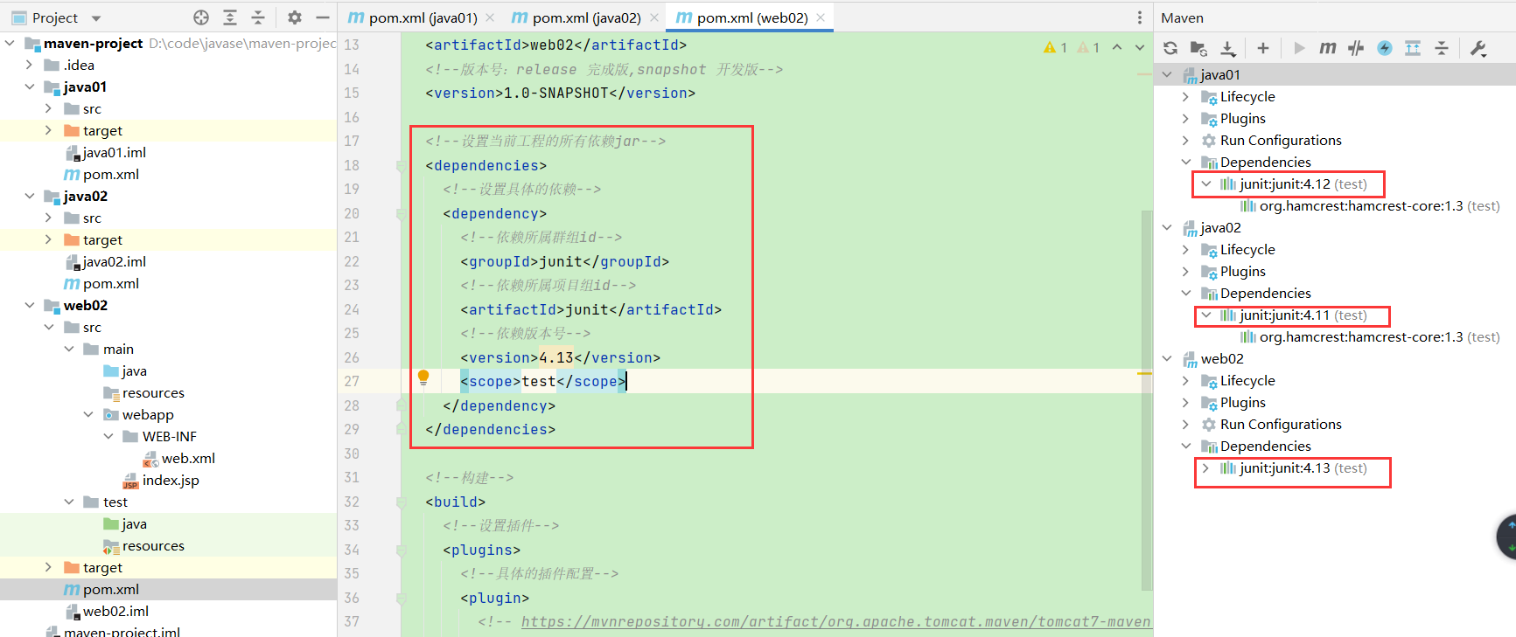Collapse WEB-INF folder
This screenshot has width=1516, height=637.
[x=108, y=436]
